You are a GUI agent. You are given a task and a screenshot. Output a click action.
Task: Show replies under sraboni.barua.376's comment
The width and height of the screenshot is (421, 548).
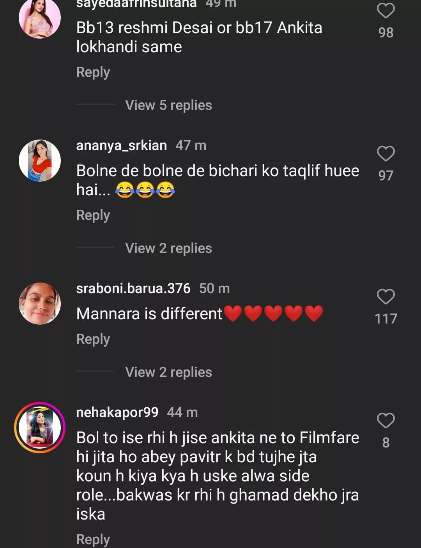click(x=168, y=372)
